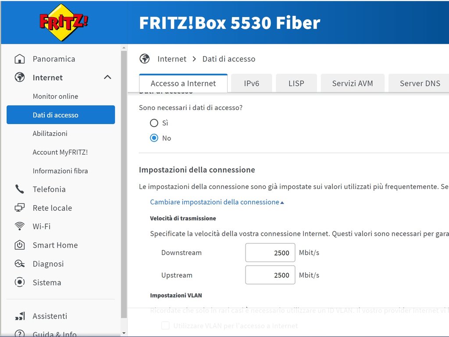The width and height of the screenshot is (449, 337).
Task: Select the "No" radio button
Action: [154, 138]
